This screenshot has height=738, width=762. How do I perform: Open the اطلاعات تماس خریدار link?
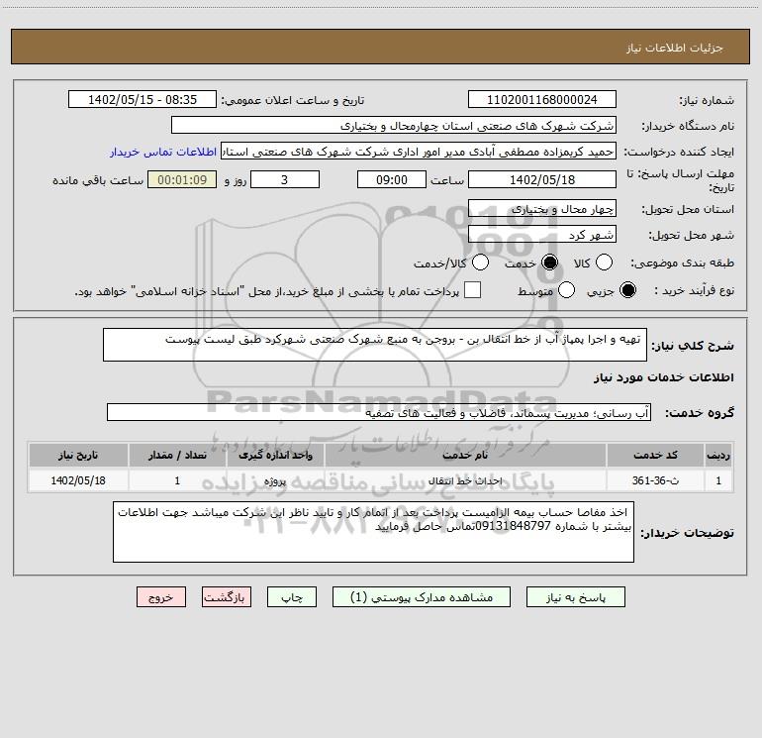tap(163, 152)
